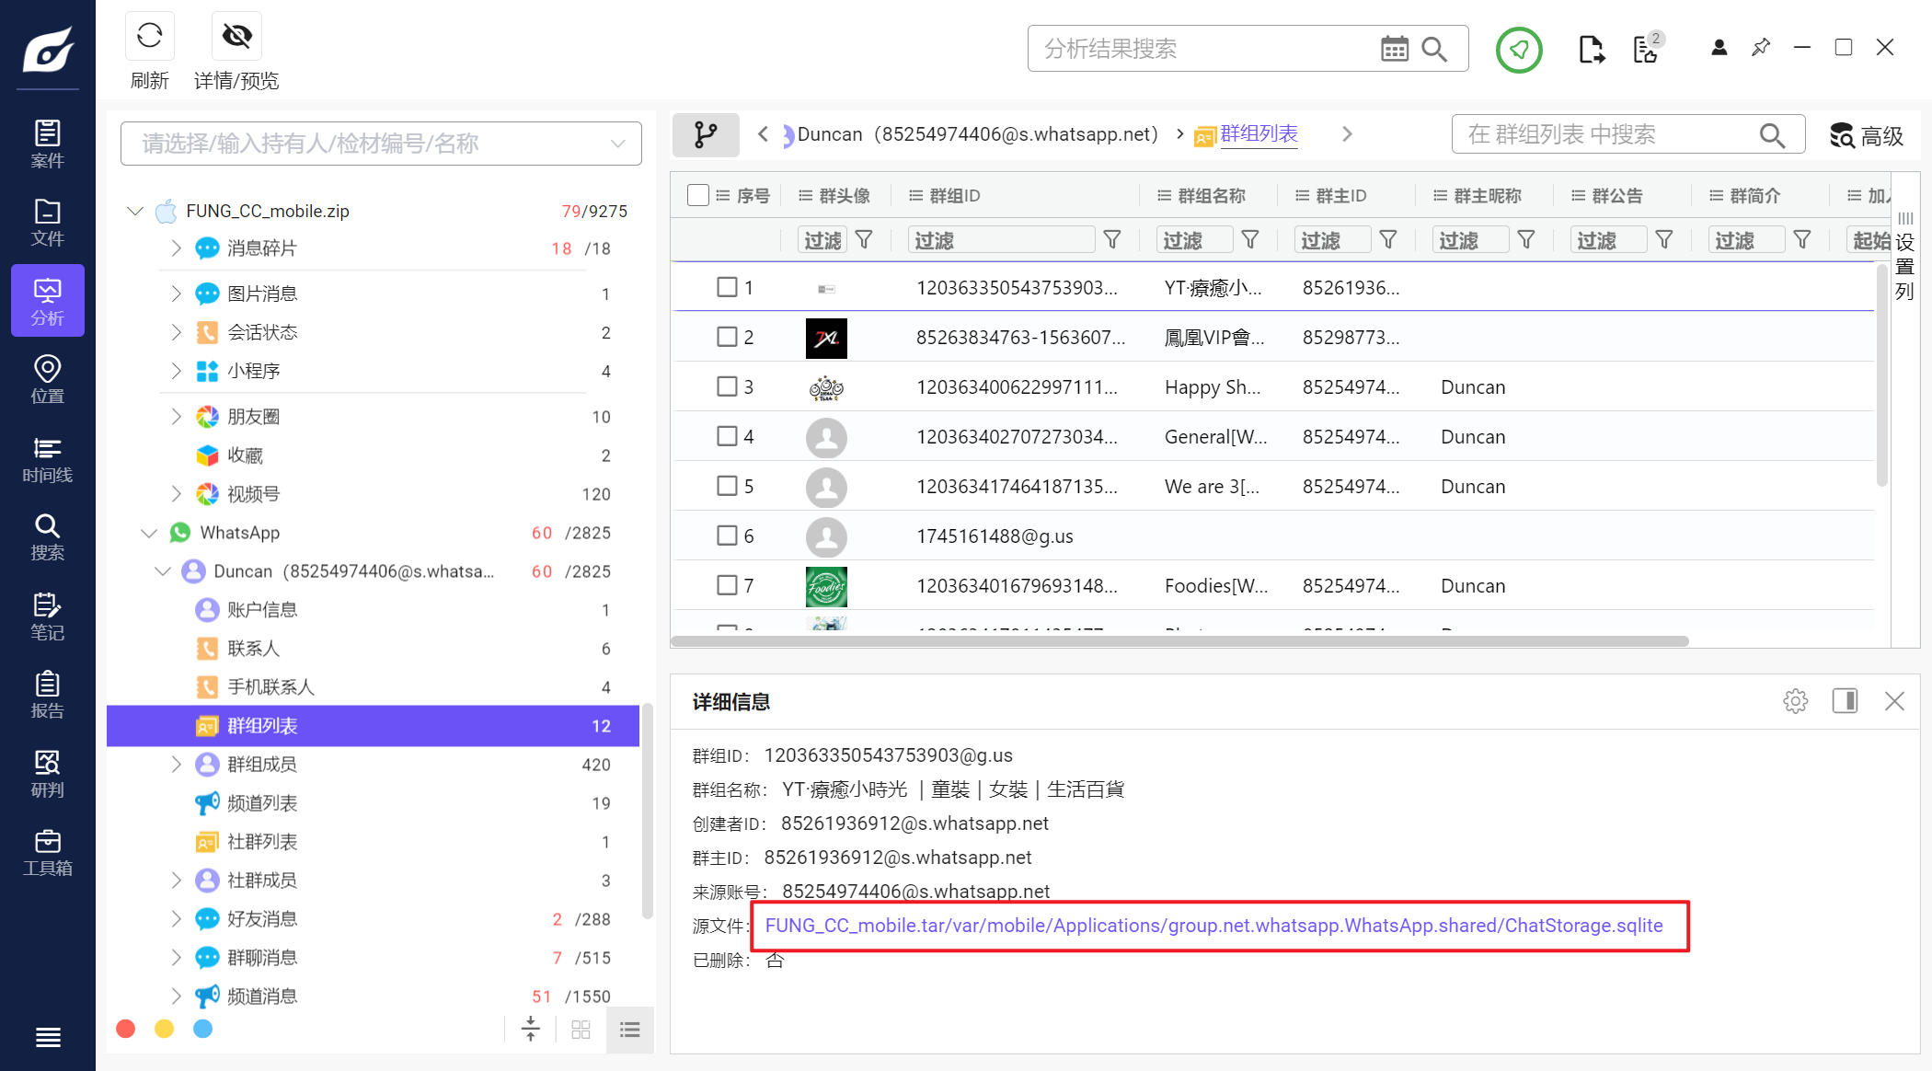1932x1071 pixels.
Task: Click the Refresh (刷新) icon
Action: 149,37
